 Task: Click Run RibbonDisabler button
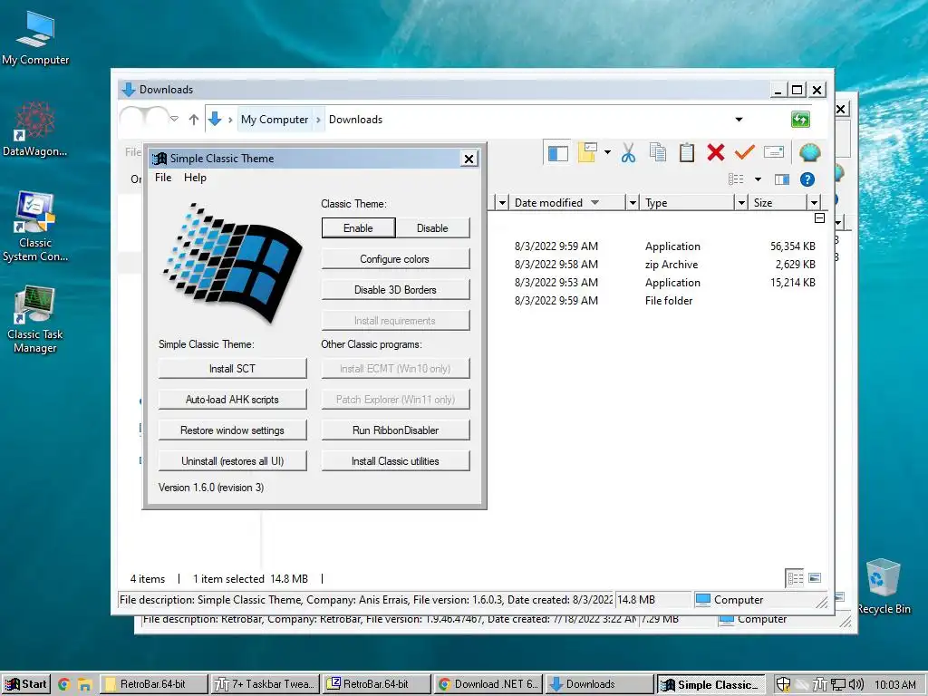click(395, 430)
